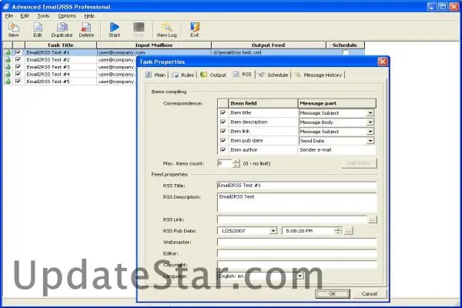Screen dimensions: 462x308
Task: Toggle checkbox for Email2RSS Test #3 task
Action: coord(18,67)
